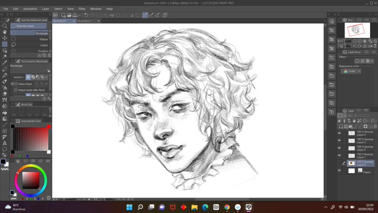378x213 pixels.
Task: Select the Hand move-view tool
Action: pyautogui.click(x=4, y=32)
